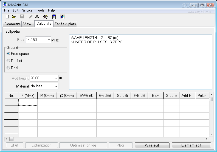The image size is (217, 152).
Task: Switch to the Far field plots tab
Action: coord(65,24)
